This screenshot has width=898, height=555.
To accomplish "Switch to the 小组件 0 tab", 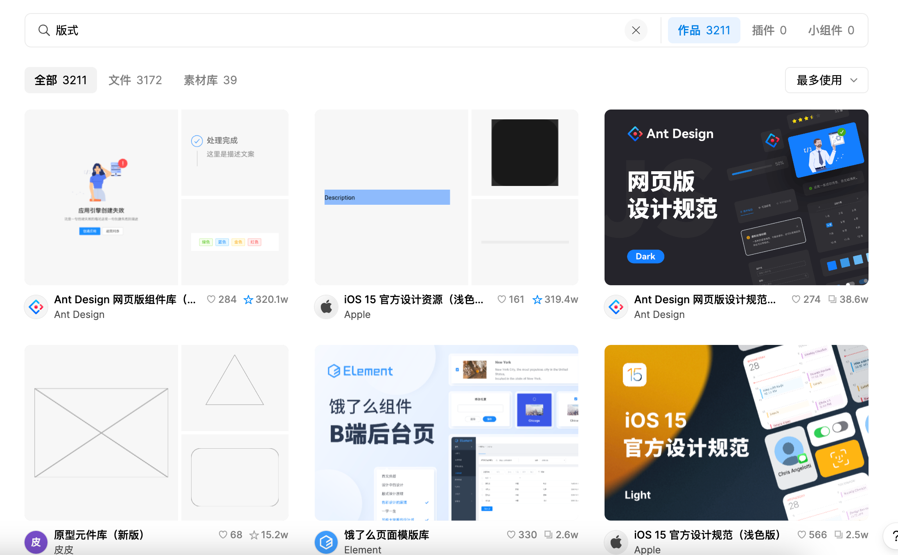I will 831,30.
